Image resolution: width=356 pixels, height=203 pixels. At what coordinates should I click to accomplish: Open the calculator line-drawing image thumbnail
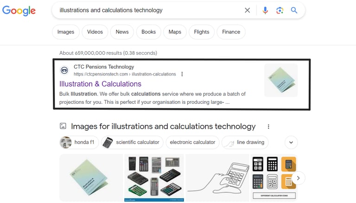click(217, 178)
